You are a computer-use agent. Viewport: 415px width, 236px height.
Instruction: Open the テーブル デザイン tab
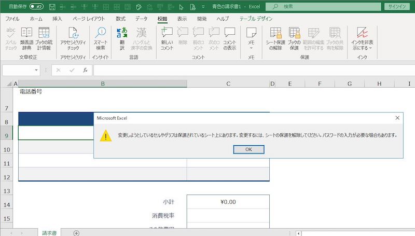pos(256,19)
